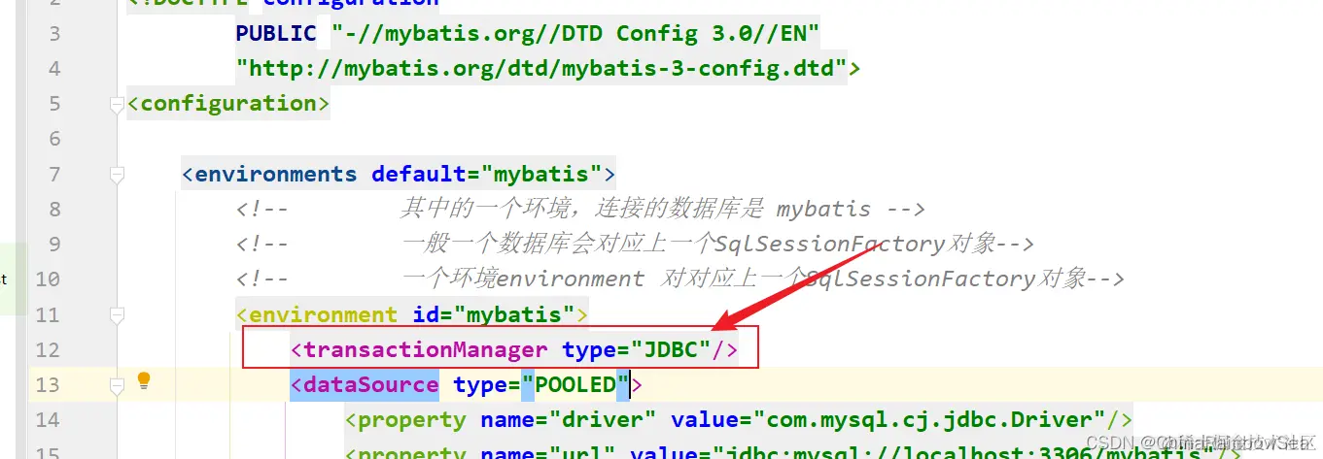Place cursor in "JDBC" type value
The height and width of the screenshot is (459, 1323).
point(672,349)
